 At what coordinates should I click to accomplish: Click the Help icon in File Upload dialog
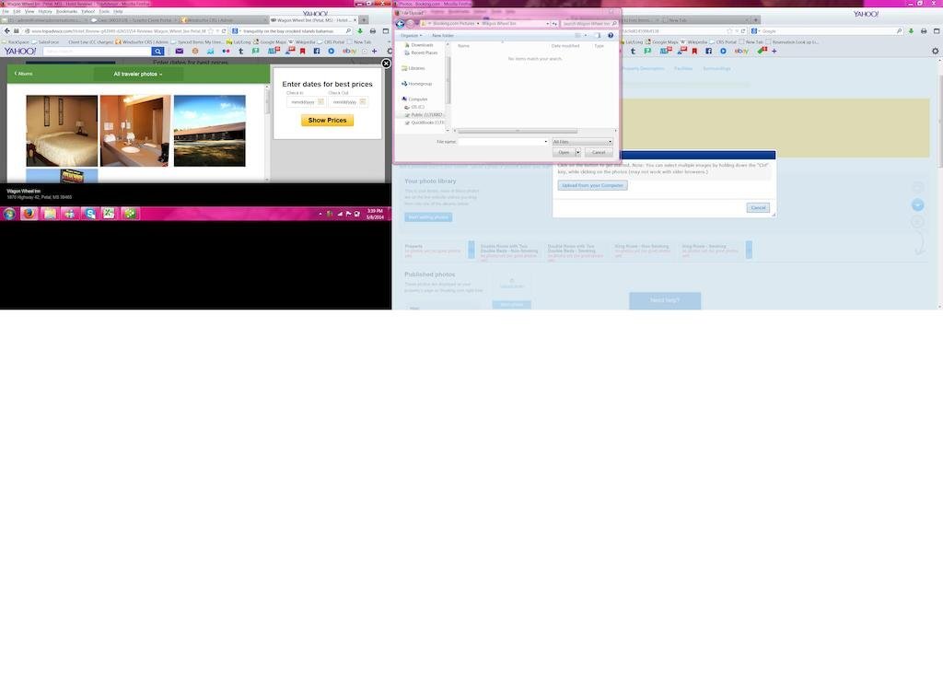611,35
